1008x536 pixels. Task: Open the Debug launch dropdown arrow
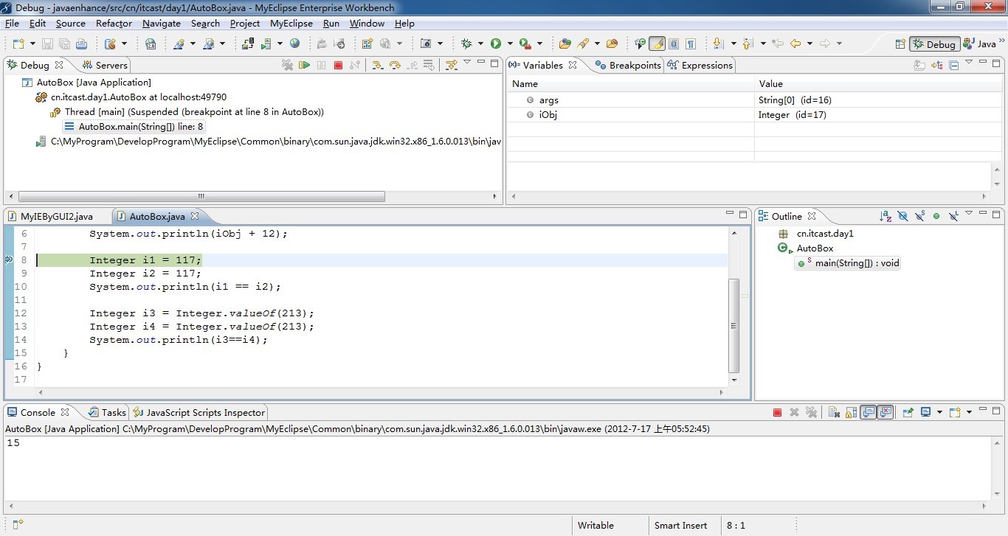pyautogui.click(x=480, y=43)
